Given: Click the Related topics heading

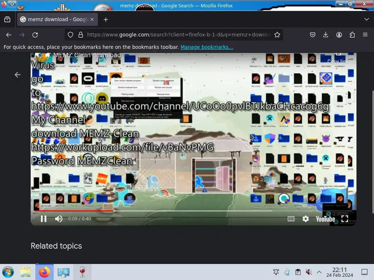Looking at the screenshot, I should pyautogui.click(x=56, y=246).
